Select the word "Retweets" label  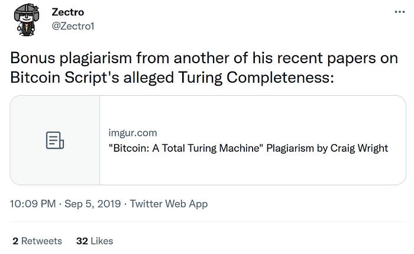pos(42,241)
